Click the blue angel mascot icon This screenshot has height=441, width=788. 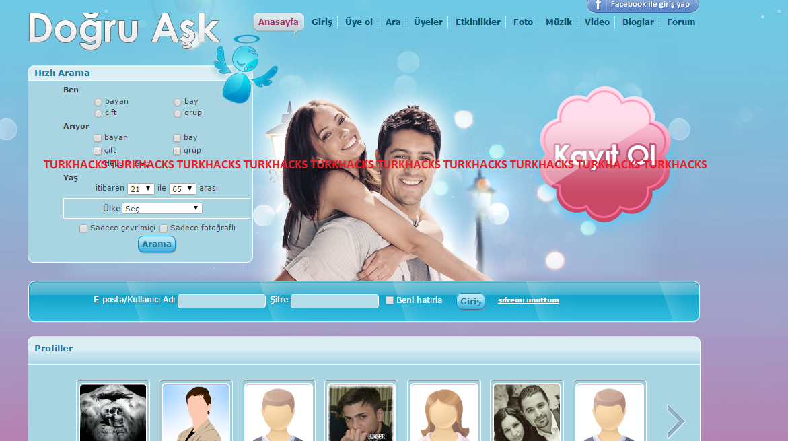pos(245,69)
